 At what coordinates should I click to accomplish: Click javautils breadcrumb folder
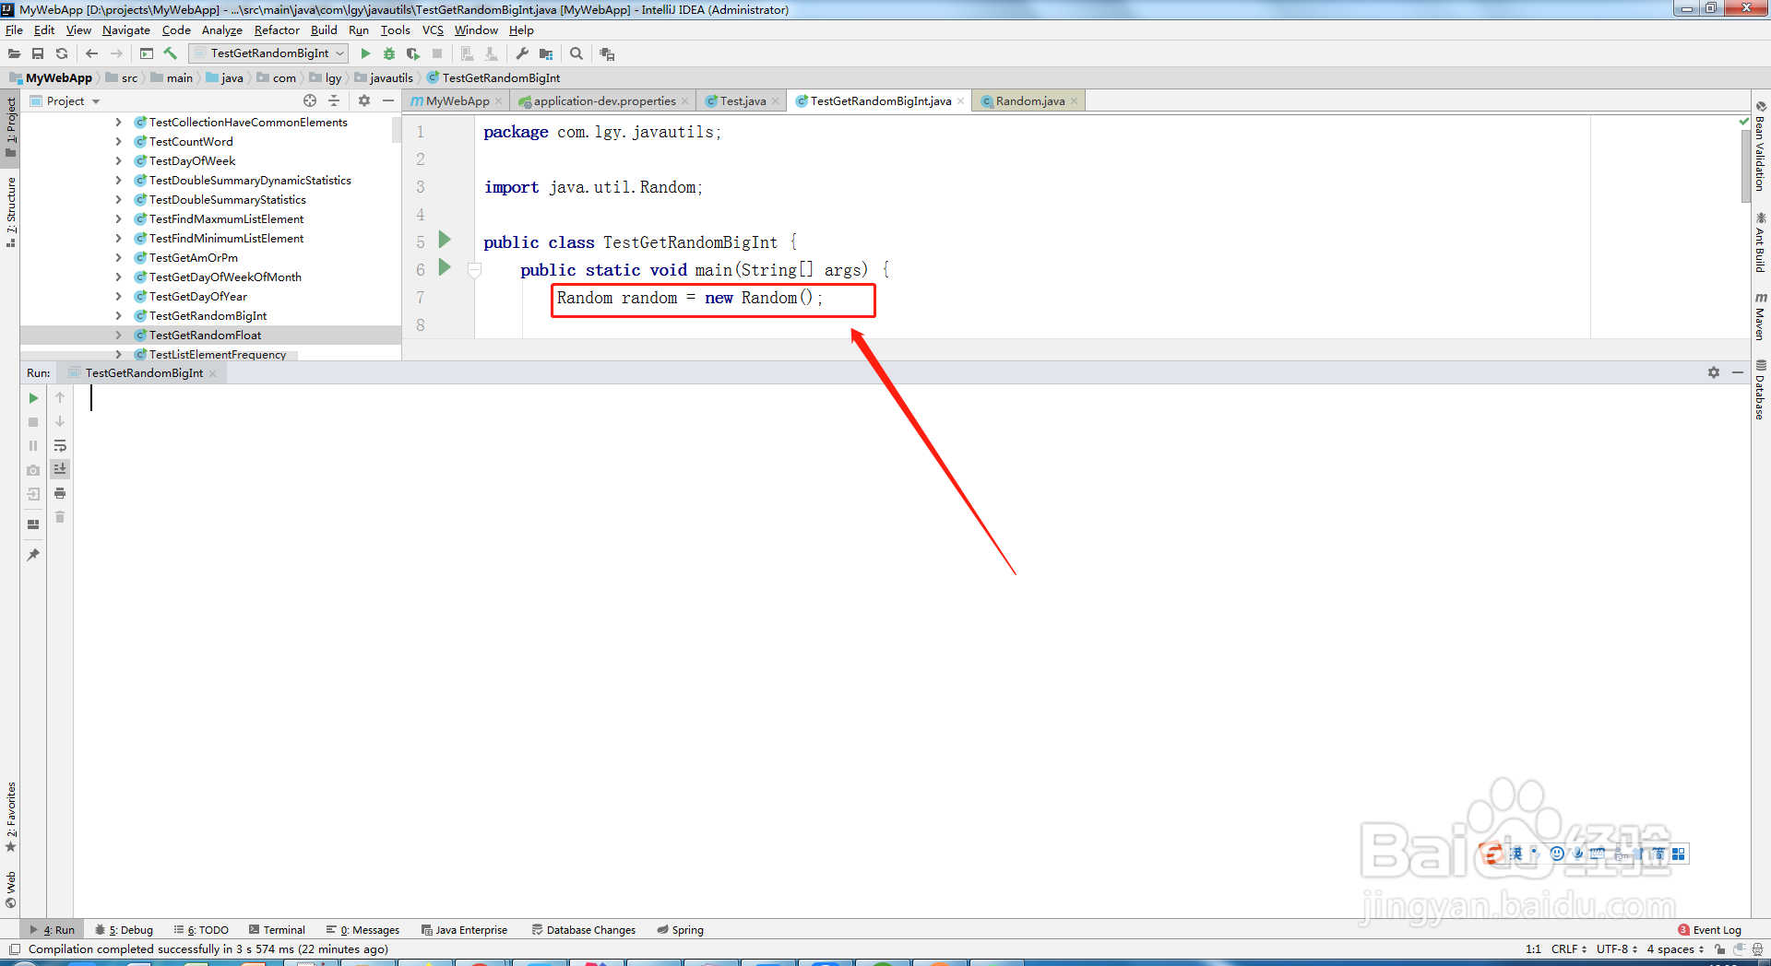pos(384,78)
